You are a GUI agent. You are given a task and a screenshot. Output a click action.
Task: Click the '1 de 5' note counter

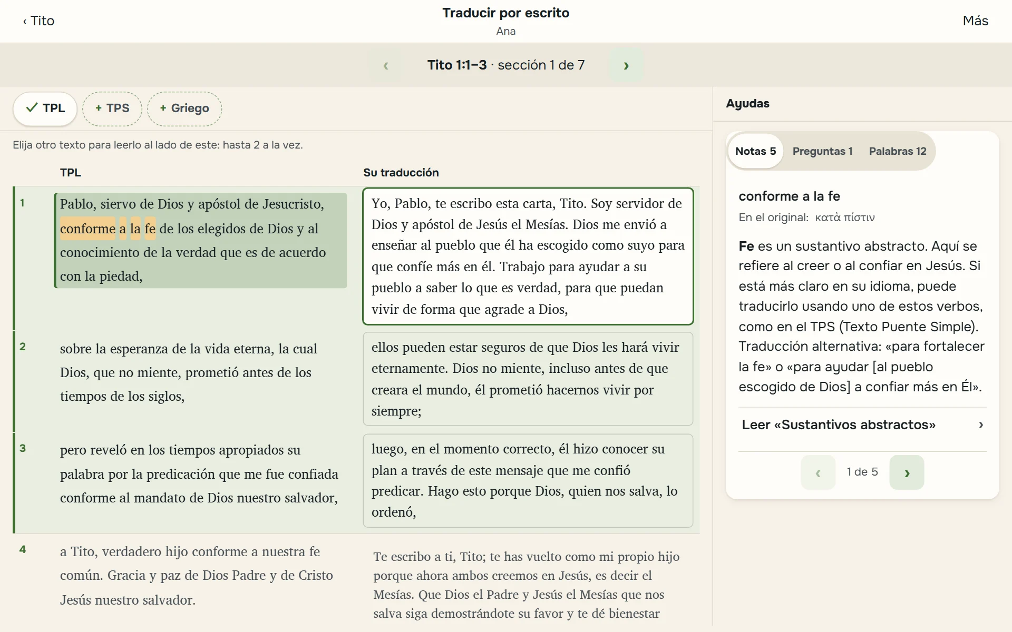(x=862, y=472)
